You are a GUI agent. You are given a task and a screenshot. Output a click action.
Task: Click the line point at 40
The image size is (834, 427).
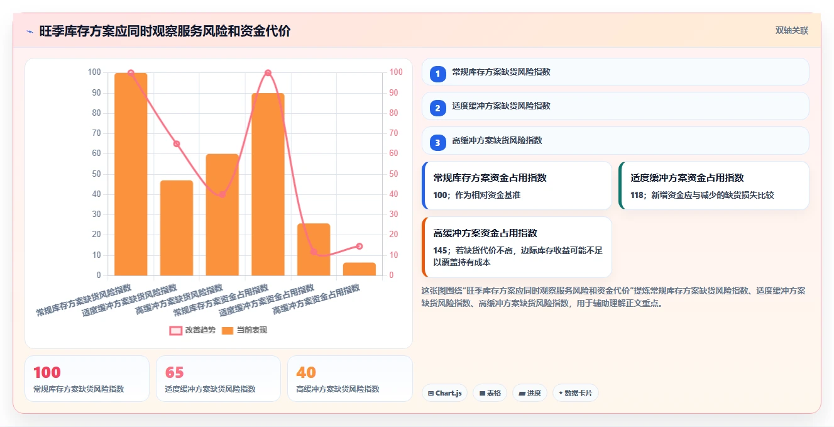(x=222, y=194)
